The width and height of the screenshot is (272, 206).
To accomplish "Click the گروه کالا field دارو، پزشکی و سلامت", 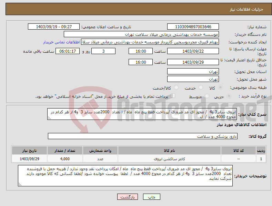I will (143, 136).
